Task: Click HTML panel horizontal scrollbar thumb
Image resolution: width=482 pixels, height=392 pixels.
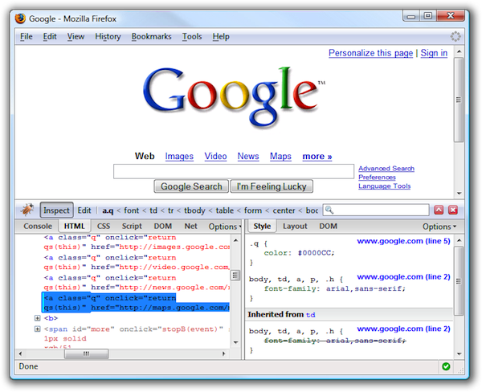Action: 86,353
